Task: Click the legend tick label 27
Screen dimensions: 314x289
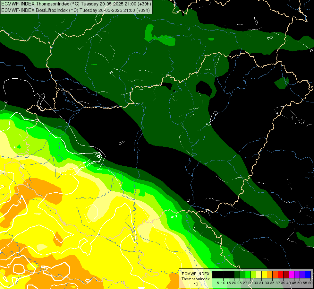Action: click(x=245, y=283)
